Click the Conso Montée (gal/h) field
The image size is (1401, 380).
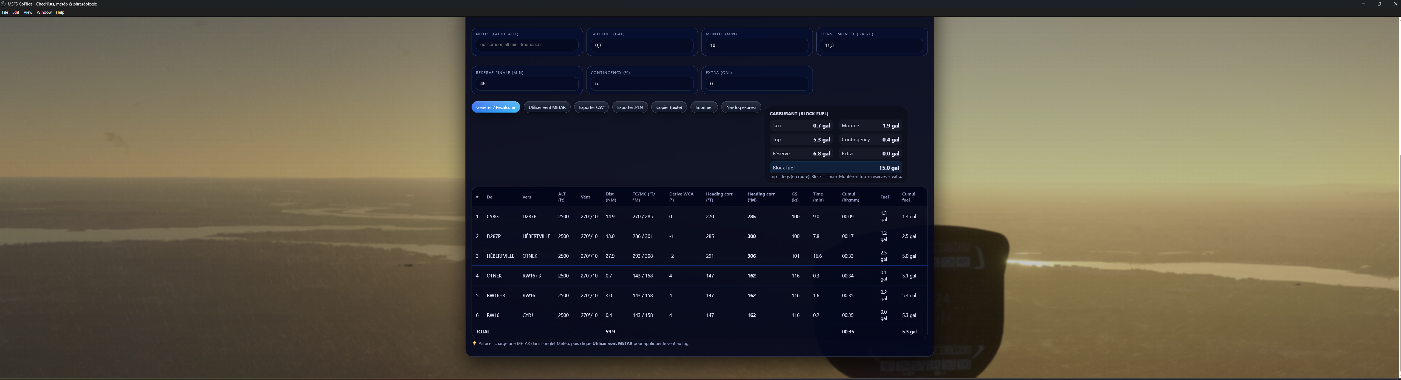tap(871, 46)
